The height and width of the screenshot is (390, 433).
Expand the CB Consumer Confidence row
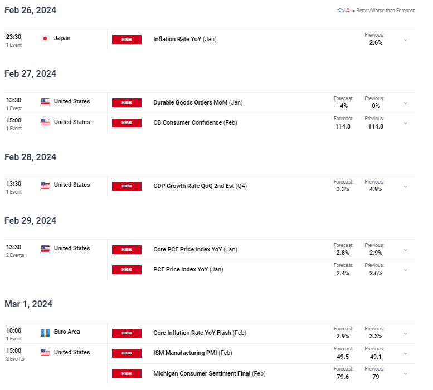coord(405,123)
